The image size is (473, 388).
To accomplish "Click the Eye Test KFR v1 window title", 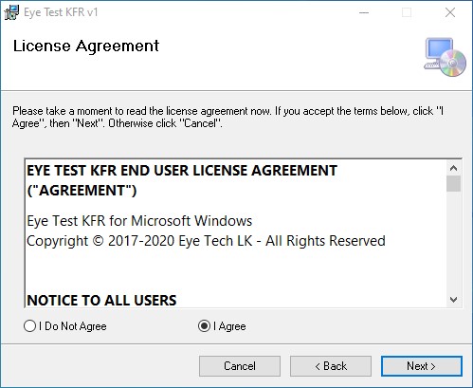I will [x=61, y=12].
